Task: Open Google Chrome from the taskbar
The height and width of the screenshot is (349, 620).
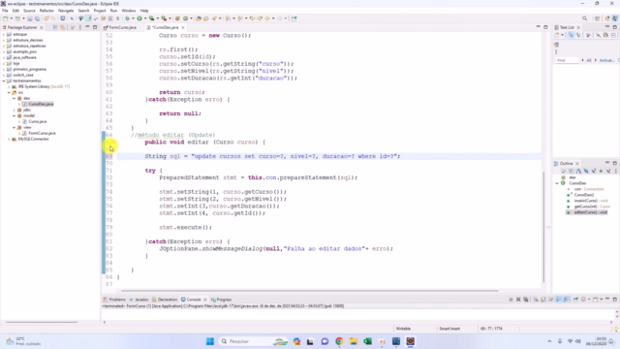Action: [x=339, y=341]
